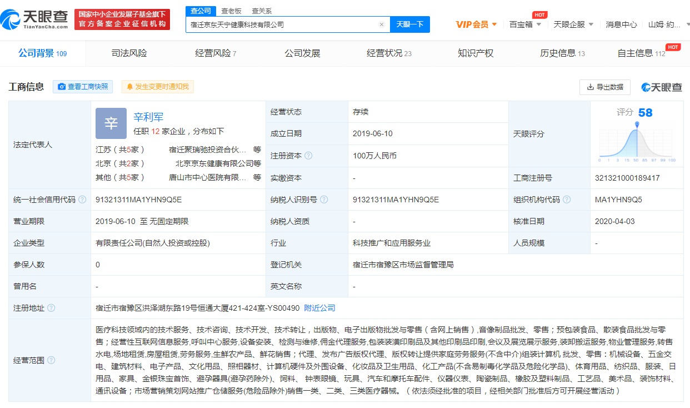Open the 历史信息 tab
Screen dimensions: 690x408
click(562, 53)
